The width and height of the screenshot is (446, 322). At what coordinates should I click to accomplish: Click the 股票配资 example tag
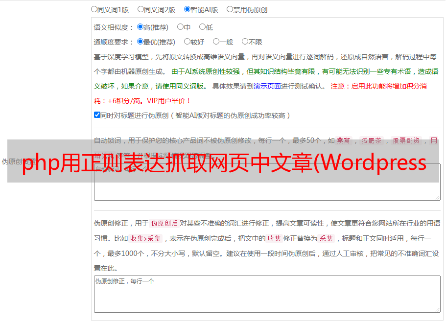click(406, 140)
